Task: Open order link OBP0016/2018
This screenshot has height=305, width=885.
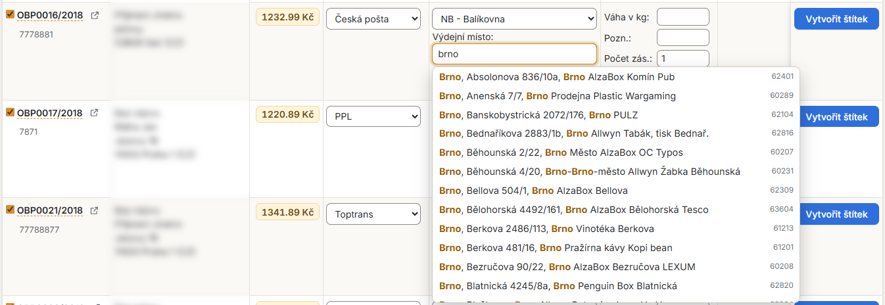Action: (x=50, y=16)
